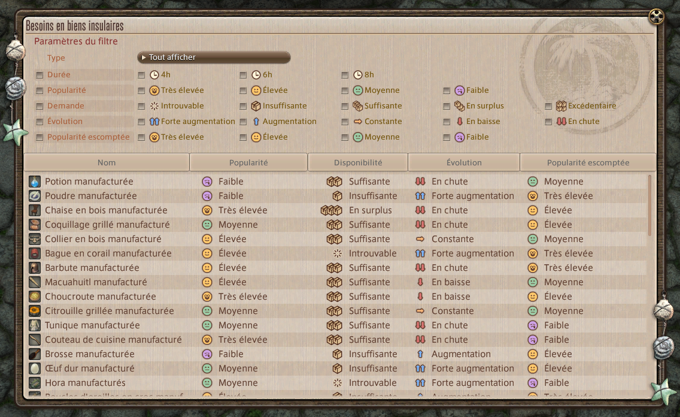Check the Introuvable demand filter

click(141, 106)
